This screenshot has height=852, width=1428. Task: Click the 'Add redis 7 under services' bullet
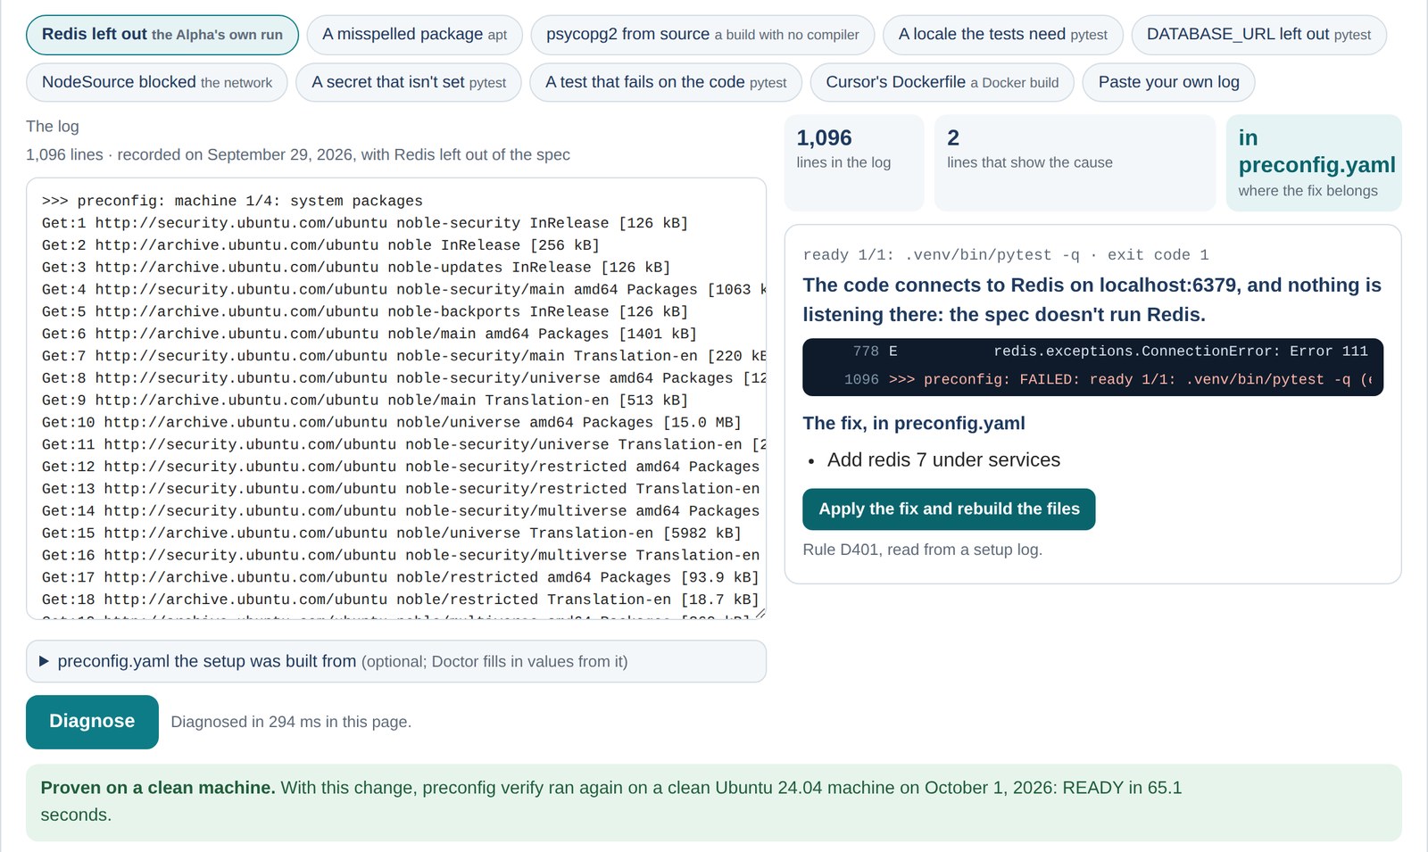pyautogui.click(x=943, y=460)
